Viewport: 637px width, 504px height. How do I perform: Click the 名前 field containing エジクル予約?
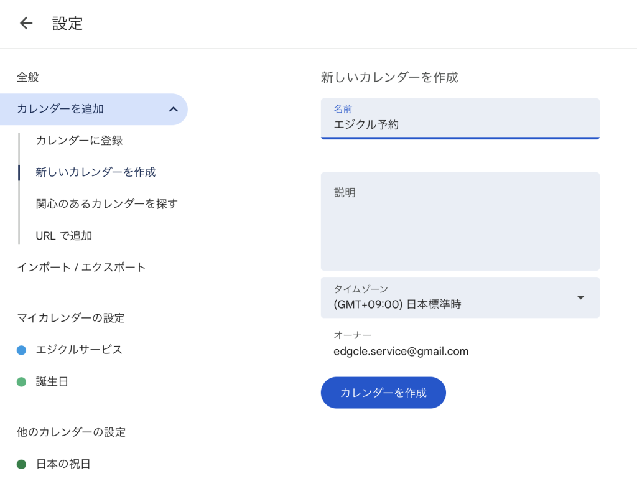click(460, 119)
